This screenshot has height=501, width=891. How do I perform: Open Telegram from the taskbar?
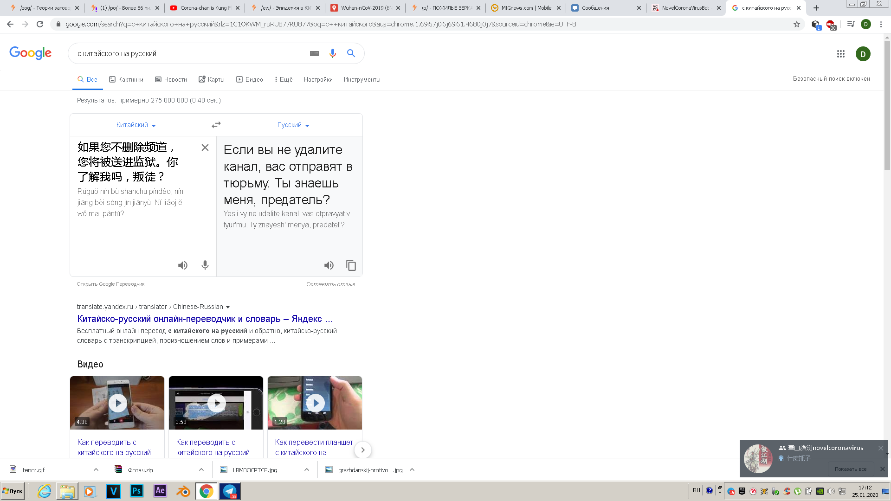[230, 491]
